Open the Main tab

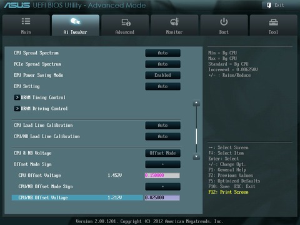[x=26, y=26]
